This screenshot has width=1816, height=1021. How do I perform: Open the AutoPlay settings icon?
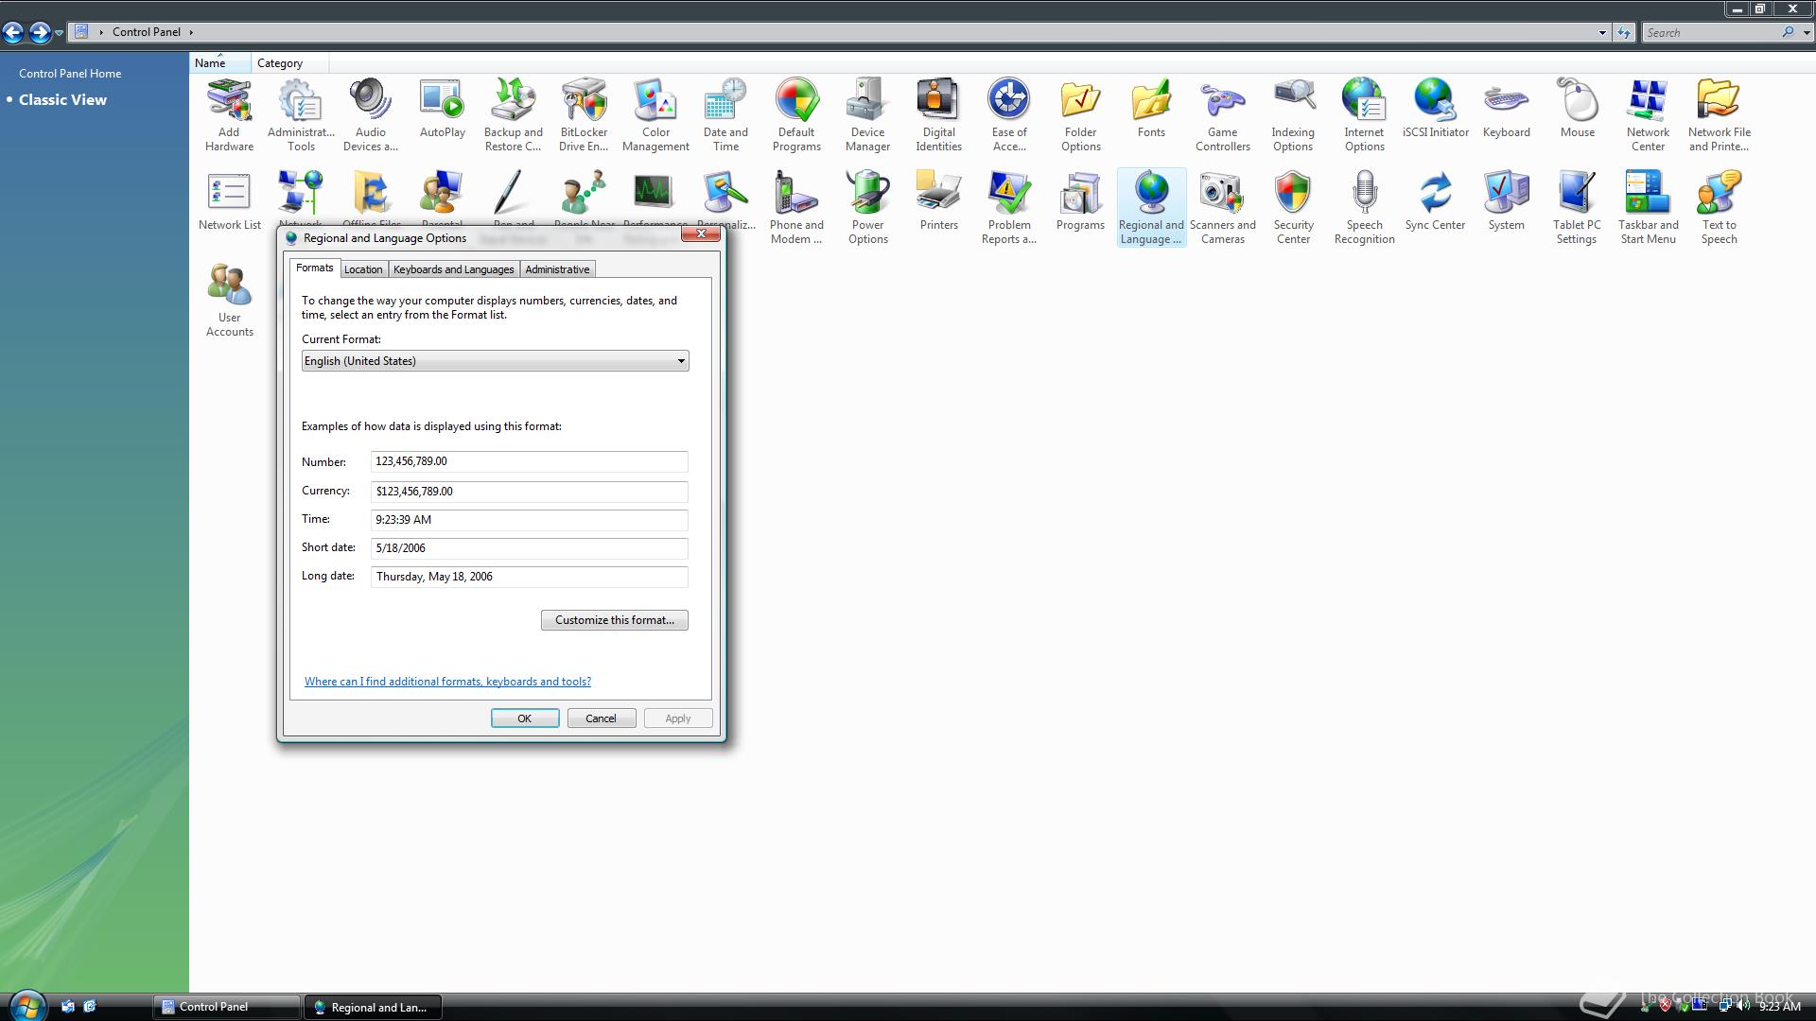(x=442, y=109)
